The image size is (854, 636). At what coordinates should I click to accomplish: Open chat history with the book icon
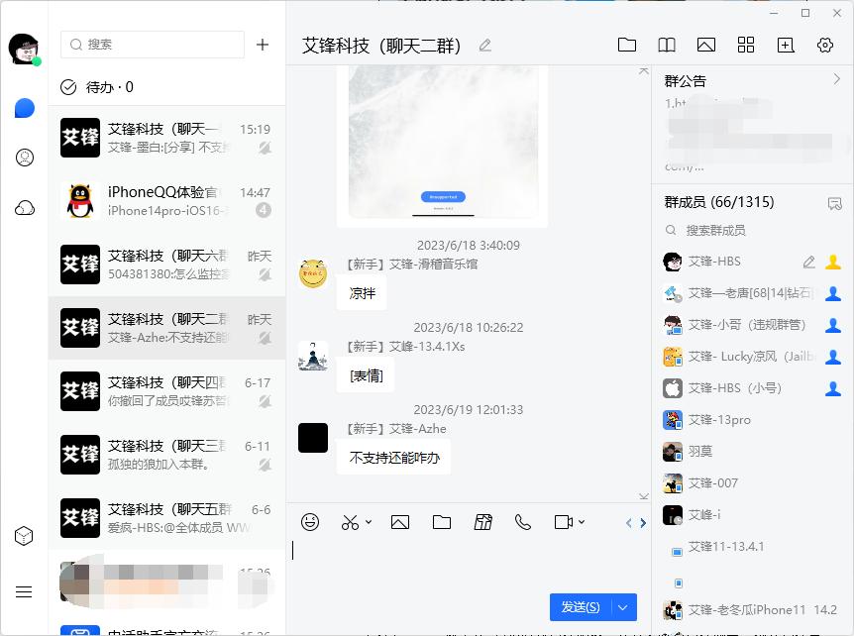point(667,45)
